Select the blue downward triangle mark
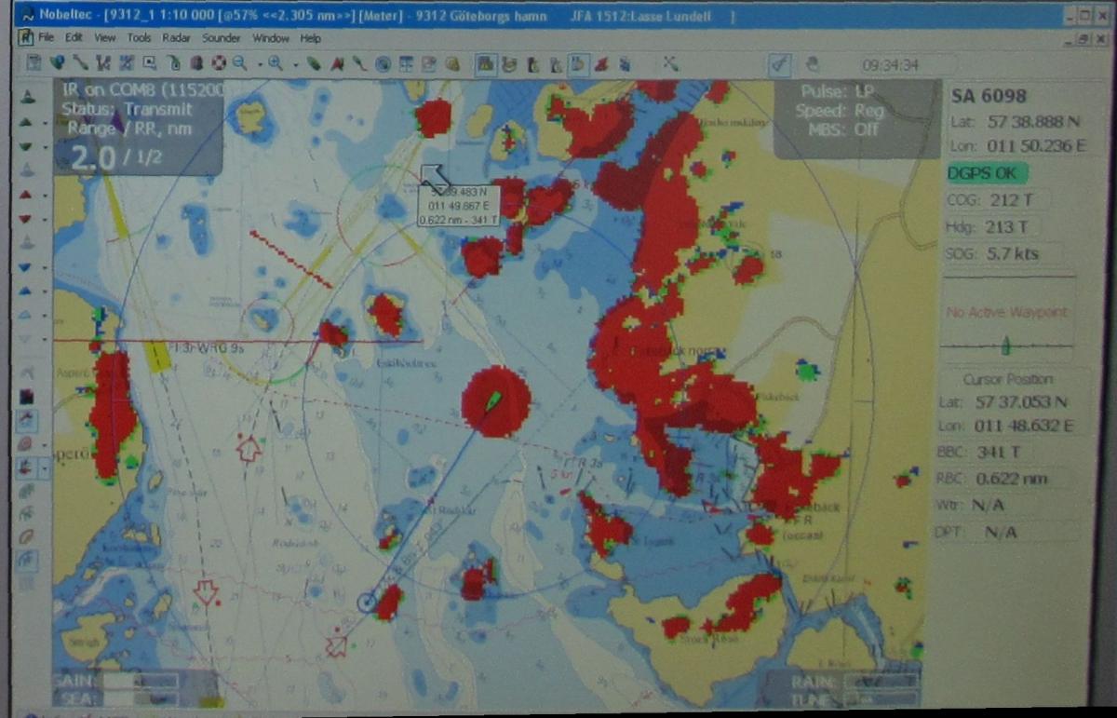Viewport: 1117px width, 718px height. pos(26,266)
